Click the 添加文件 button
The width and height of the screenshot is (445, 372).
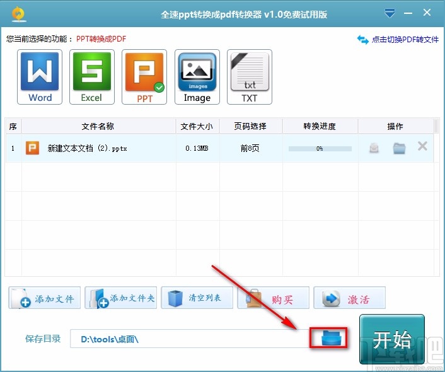45,298
